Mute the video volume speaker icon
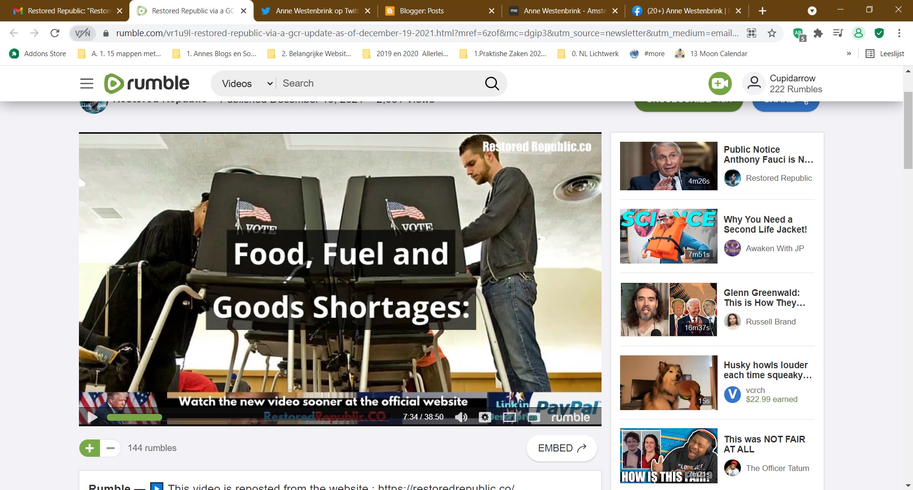The height and width of the screenshot is (490, 913). click(461, 417)
